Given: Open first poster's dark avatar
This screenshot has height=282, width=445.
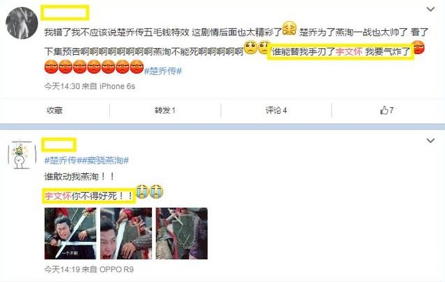Looking at the screenshot, I should [x=22, y=22].
